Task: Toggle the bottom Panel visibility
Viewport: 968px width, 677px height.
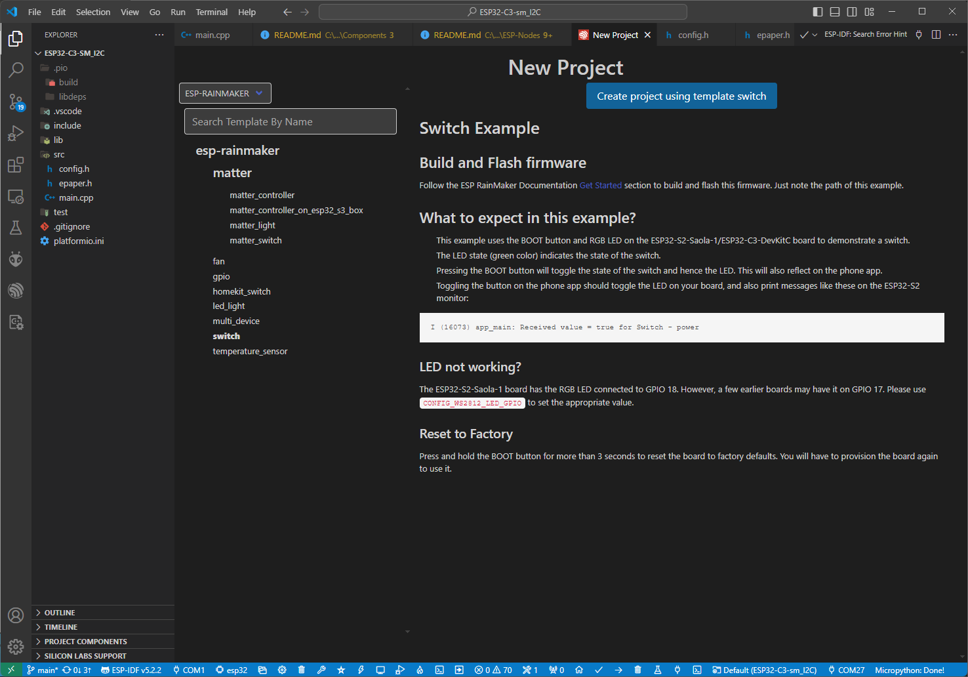Action: pos(835,12)
